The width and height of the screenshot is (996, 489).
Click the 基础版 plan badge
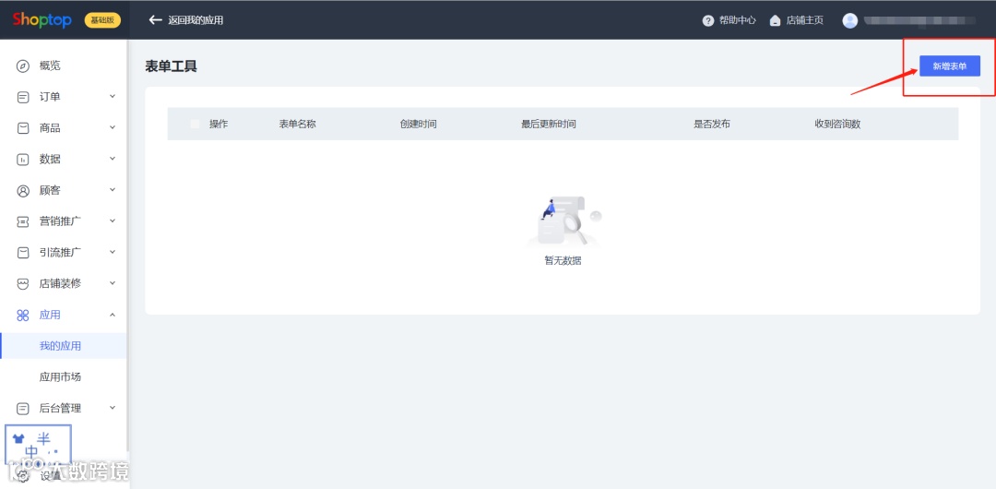click(102, 20)
